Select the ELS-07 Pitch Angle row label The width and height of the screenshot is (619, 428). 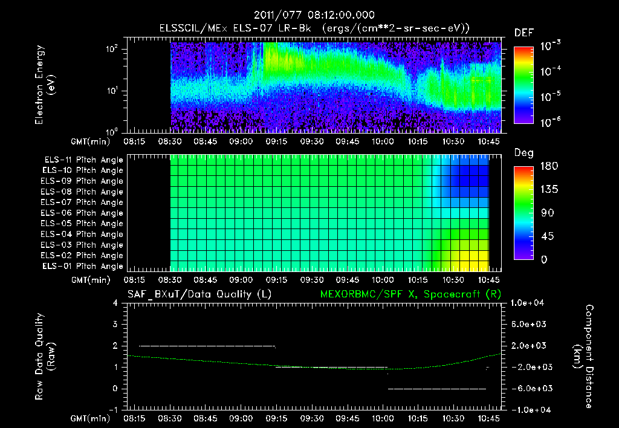coord(82,203)
